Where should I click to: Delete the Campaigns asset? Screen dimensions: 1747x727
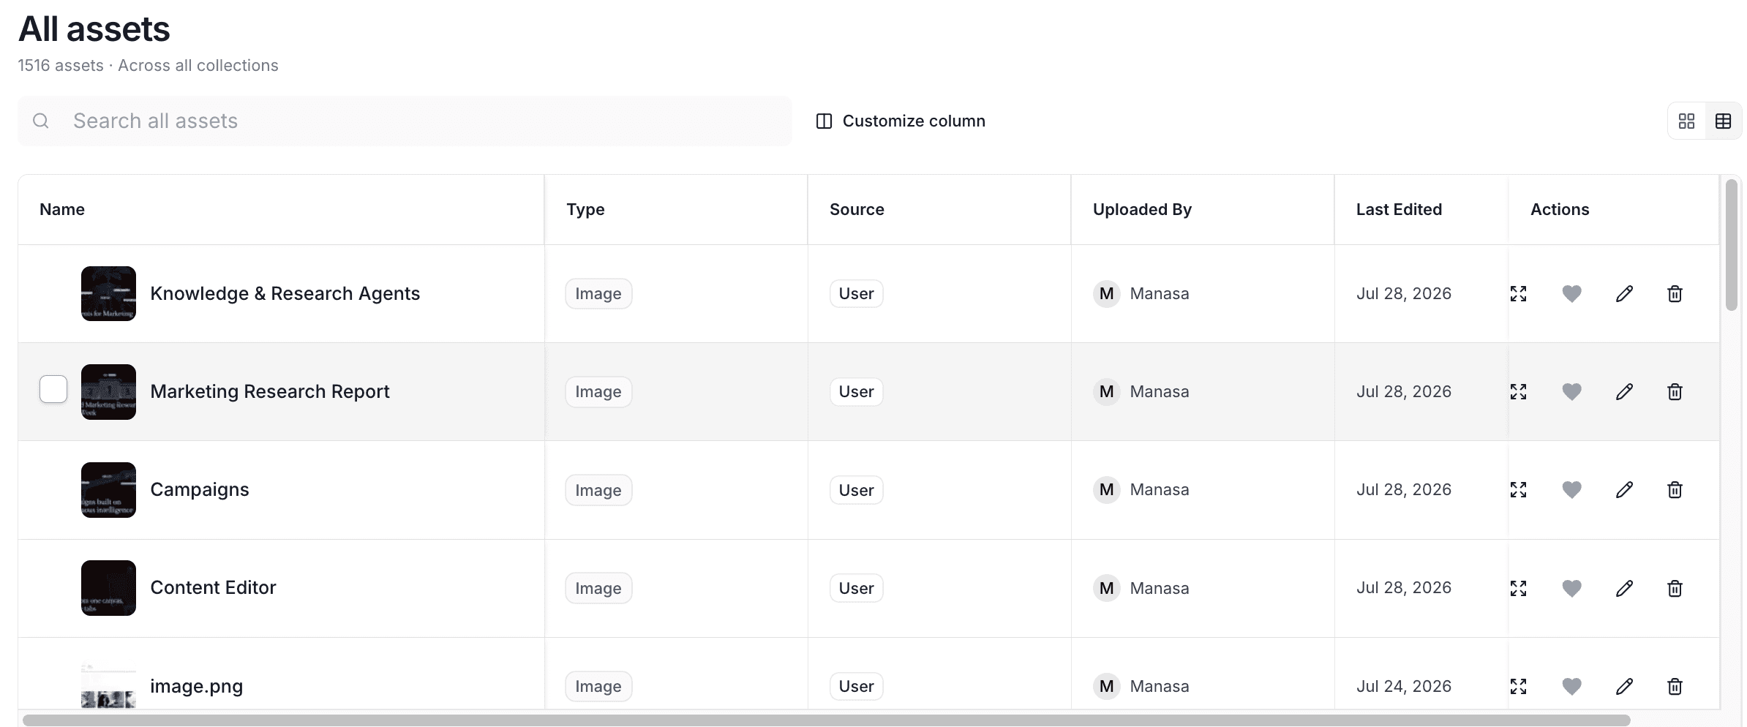(x=1675, y=489)
